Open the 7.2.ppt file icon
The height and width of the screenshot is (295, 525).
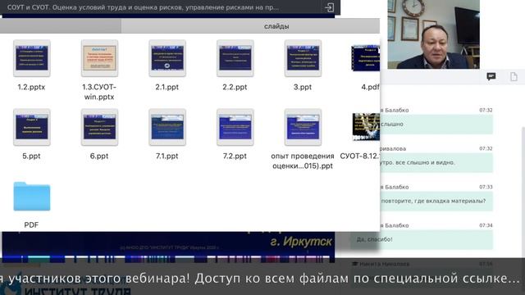(x=235, y=127)
